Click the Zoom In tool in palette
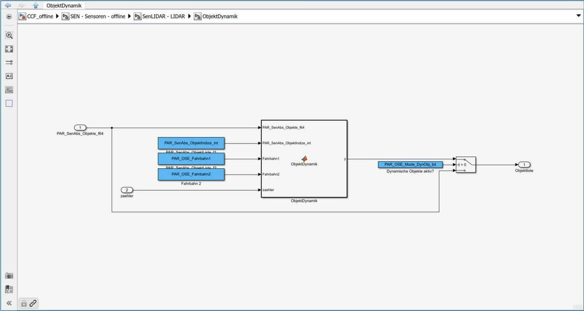The width and height of the screenshot is (584, 311). pos(9,36)
